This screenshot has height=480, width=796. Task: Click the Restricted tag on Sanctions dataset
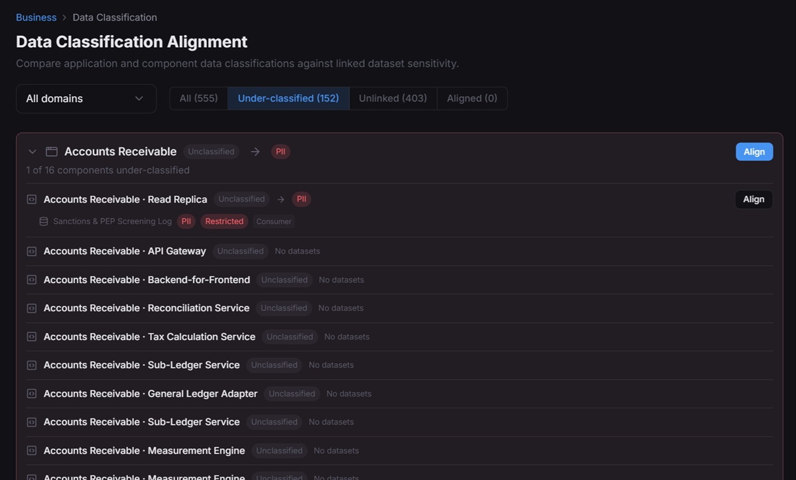pos(224,221)
